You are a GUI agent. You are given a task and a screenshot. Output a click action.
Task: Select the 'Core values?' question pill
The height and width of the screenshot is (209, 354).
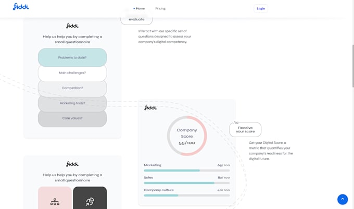pyautogui.click(x=72, y=118)
